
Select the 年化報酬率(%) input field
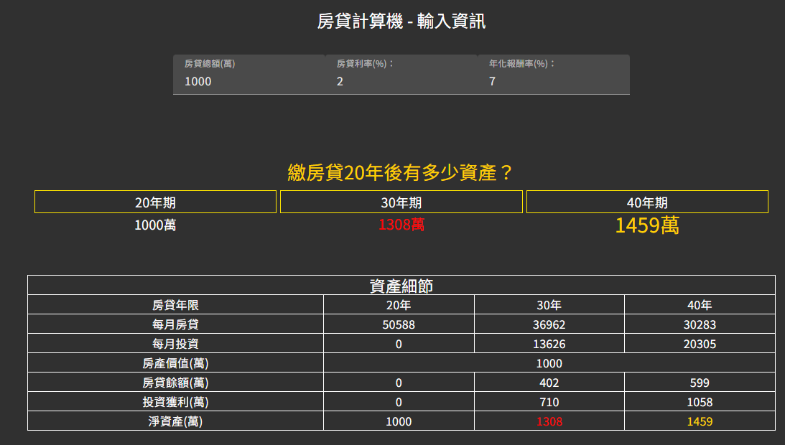[553, 81]
